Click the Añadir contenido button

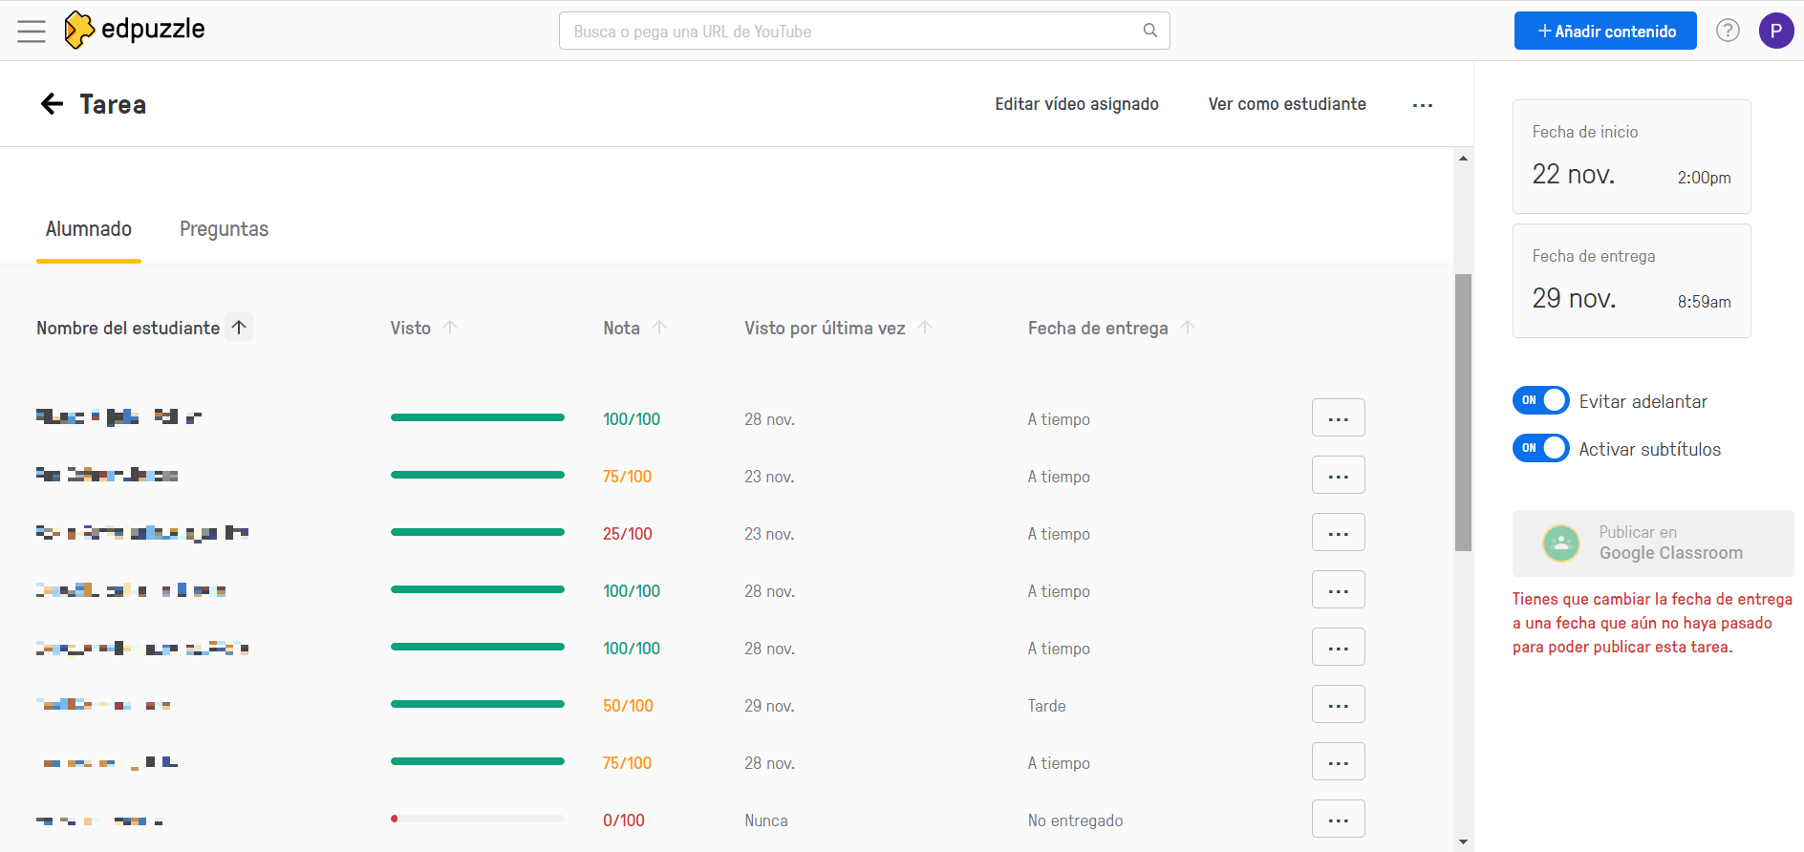1605,31
